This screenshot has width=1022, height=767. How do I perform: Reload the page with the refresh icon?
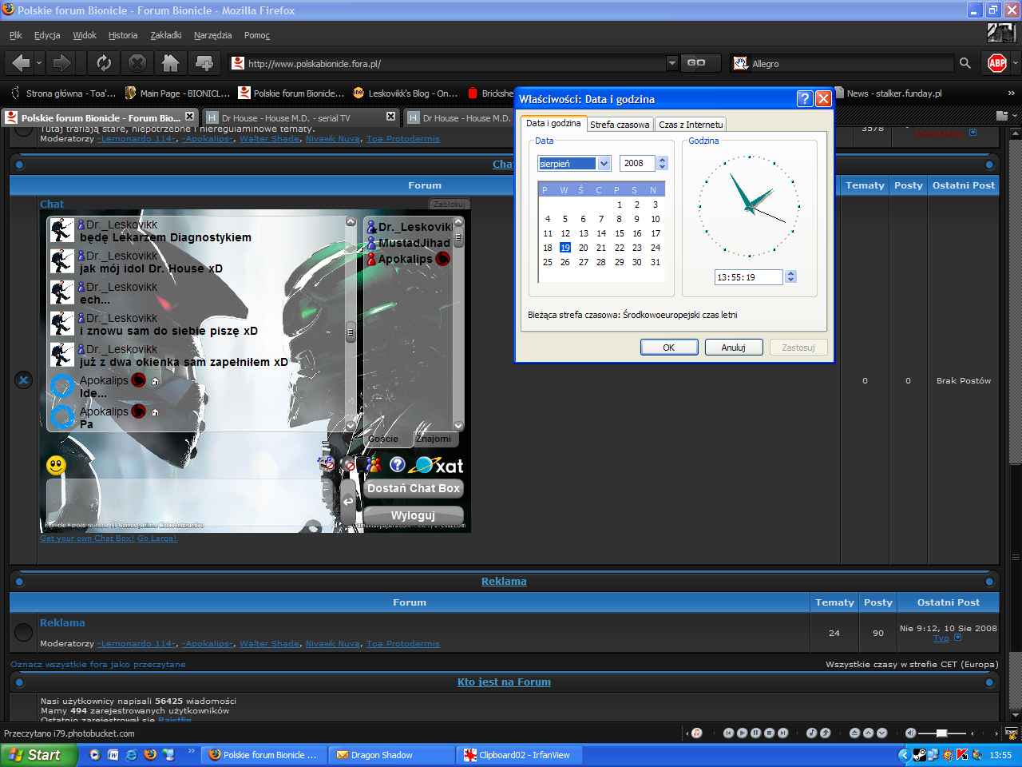pos(104,63)
